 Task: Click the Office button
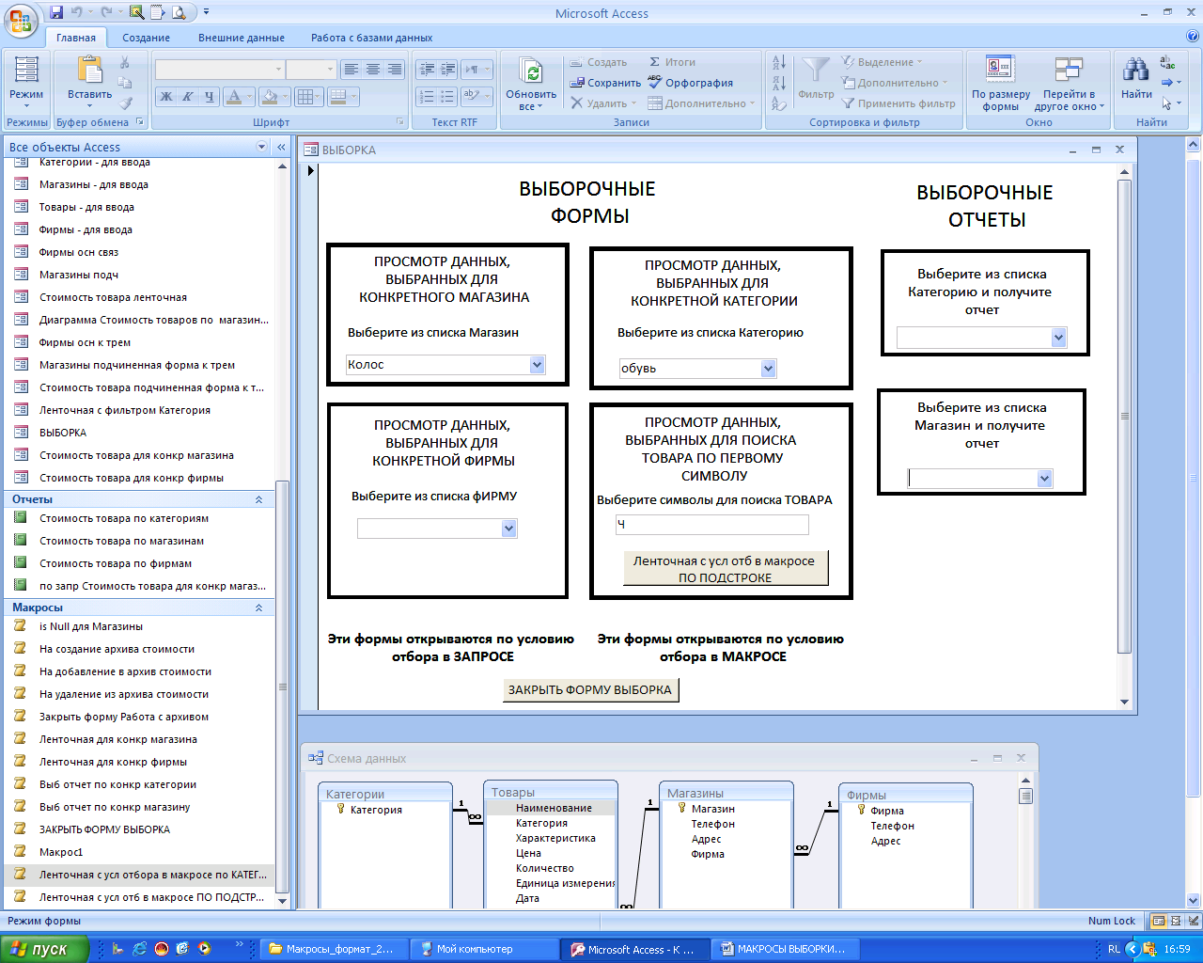(x=23, y=19)
